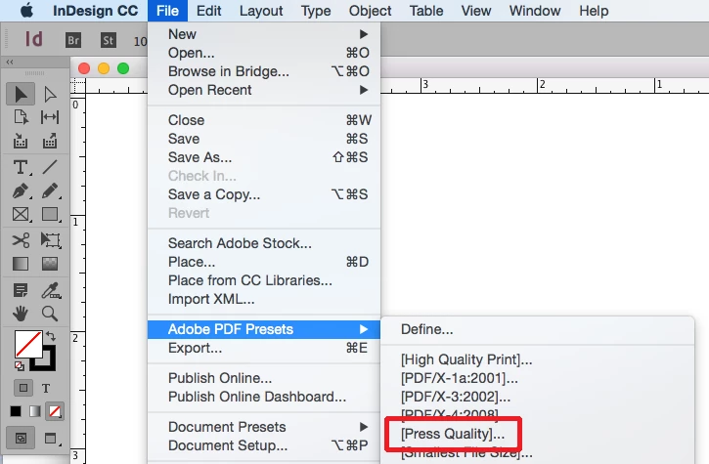This screenshot has height=464, width=709.
Task: Select the Line tool
Action: click(x=50, y=167)
